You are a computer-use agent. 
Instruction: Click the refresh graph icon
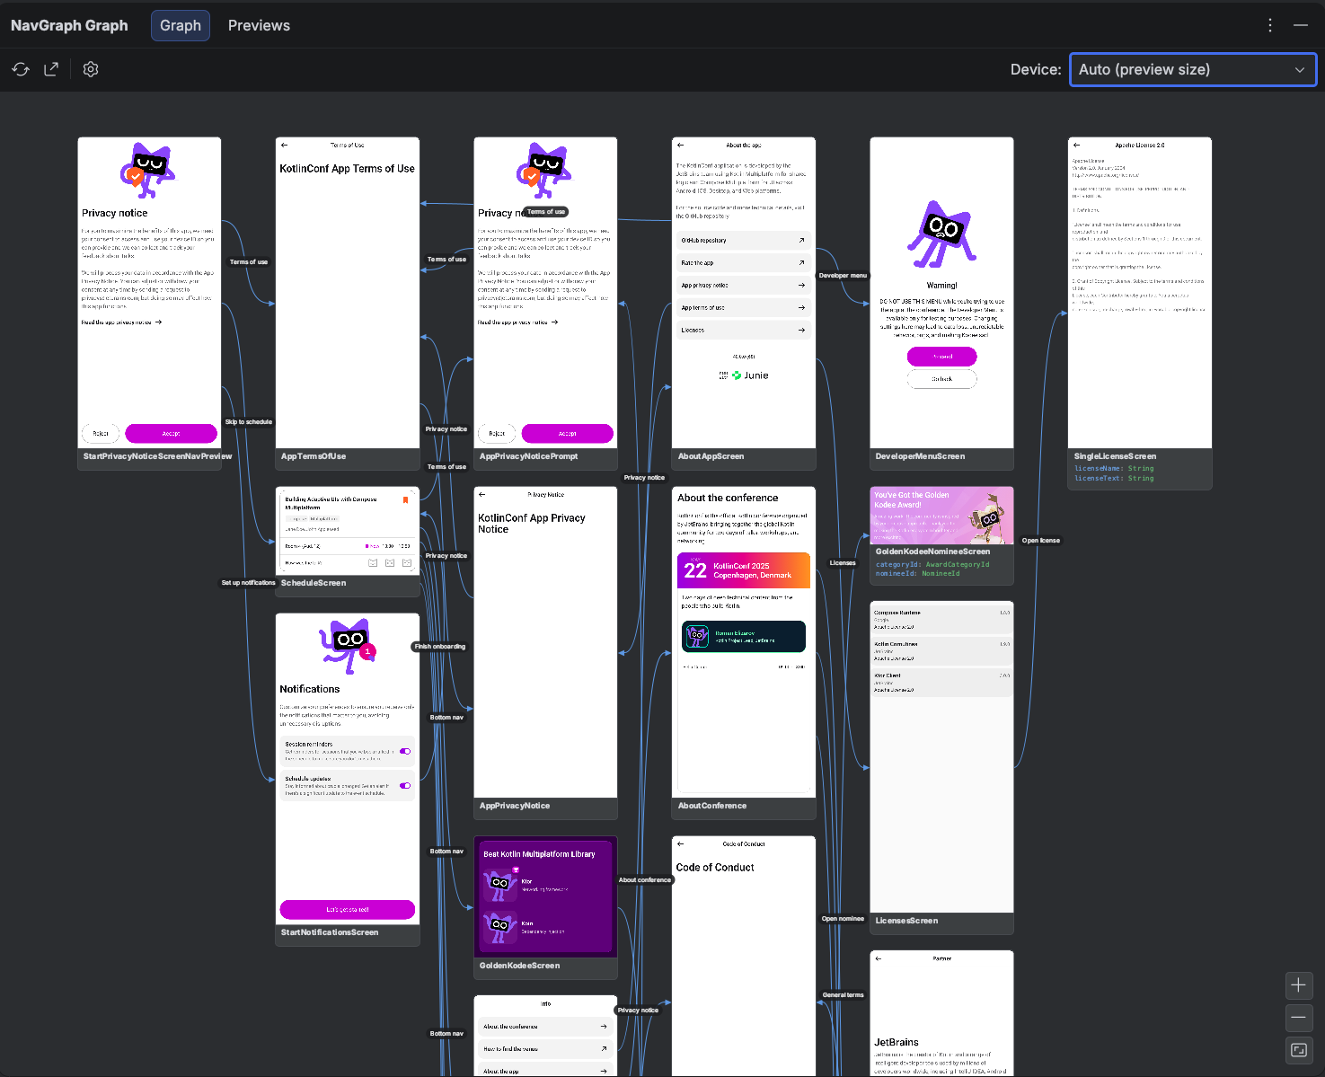(x=21, y=69)
